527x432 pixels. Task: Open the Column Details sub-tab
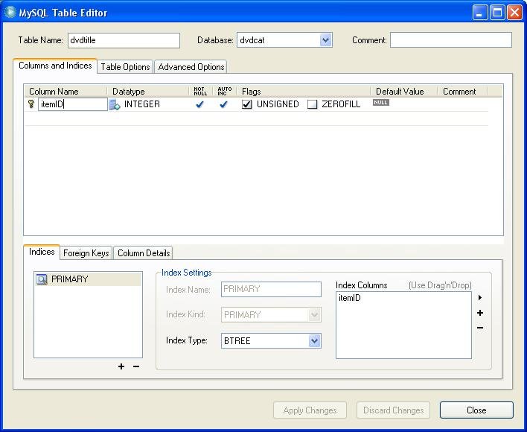pos(144,253)
